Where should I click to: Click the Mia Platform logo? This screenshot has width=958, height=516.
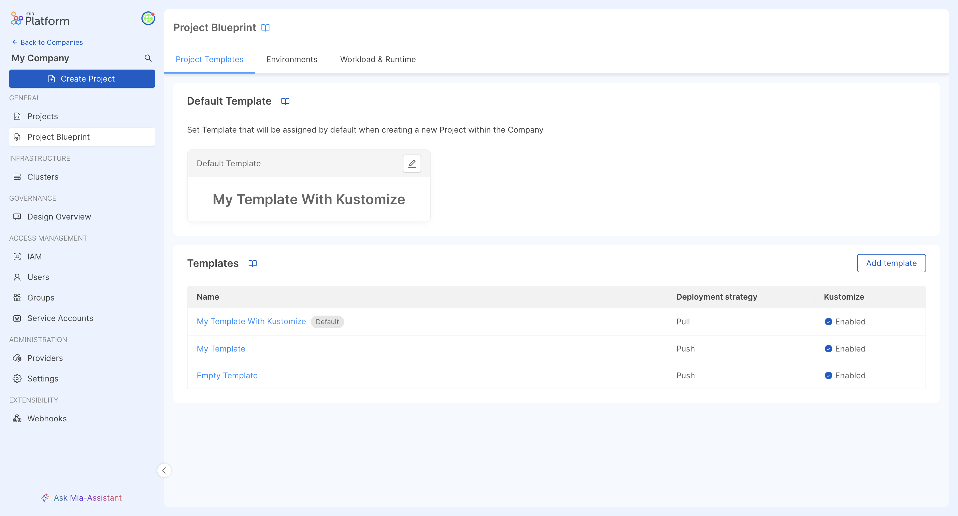pos(40,19)
